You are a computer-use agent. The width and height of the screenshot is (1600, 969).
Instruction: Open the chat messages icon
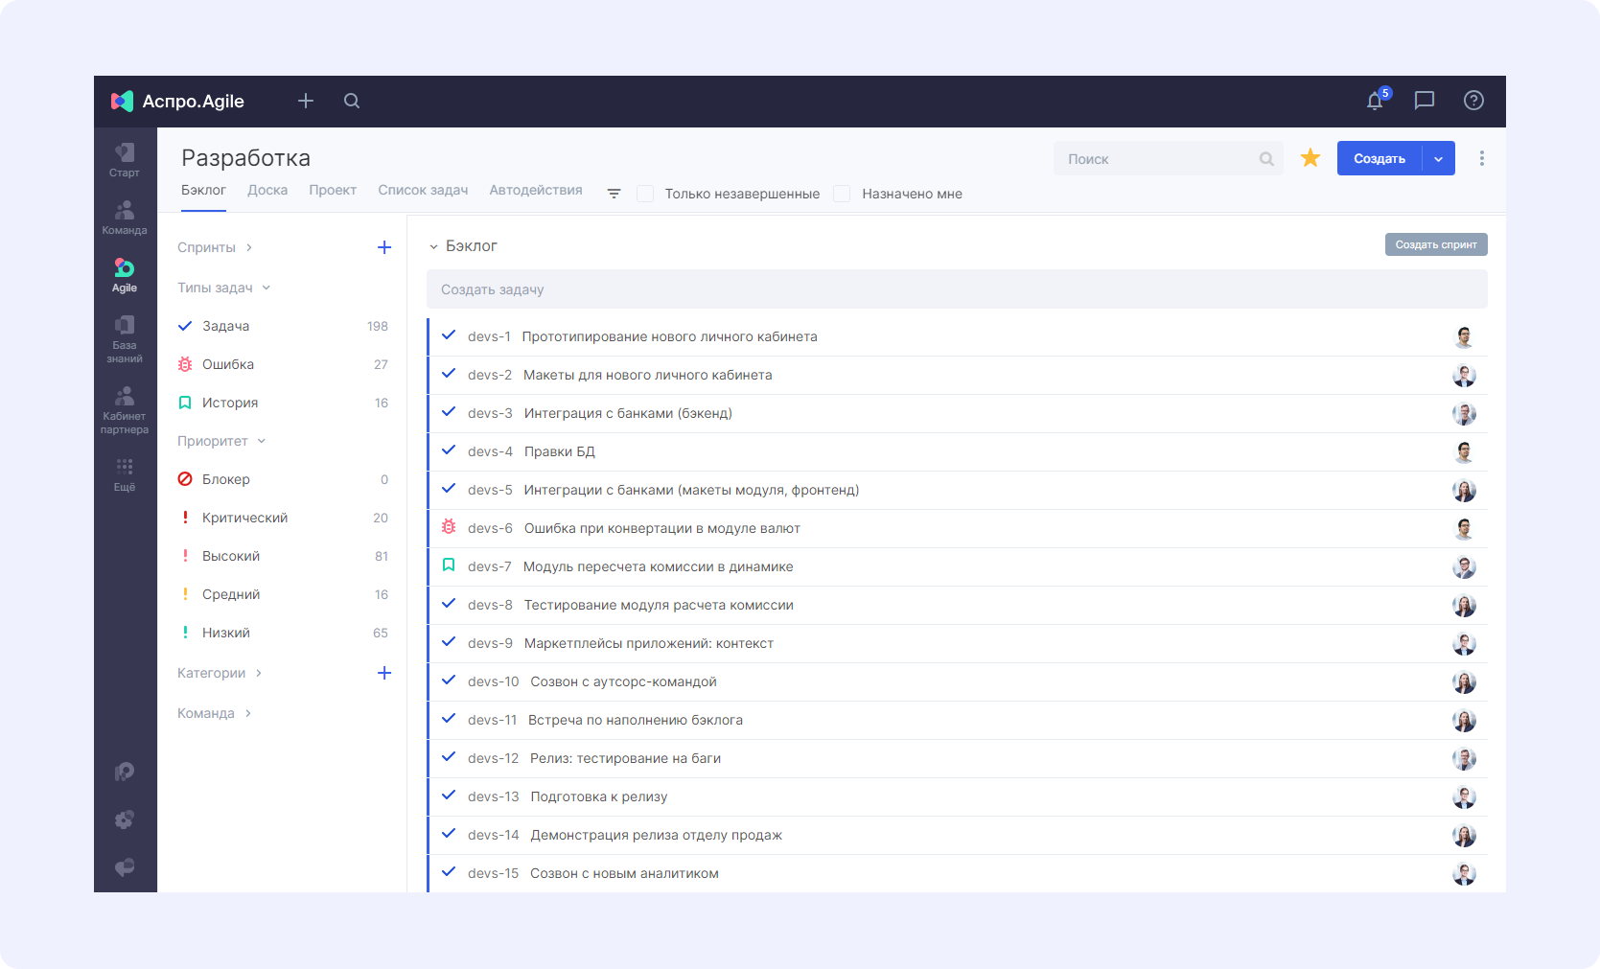pos(1425,101)
